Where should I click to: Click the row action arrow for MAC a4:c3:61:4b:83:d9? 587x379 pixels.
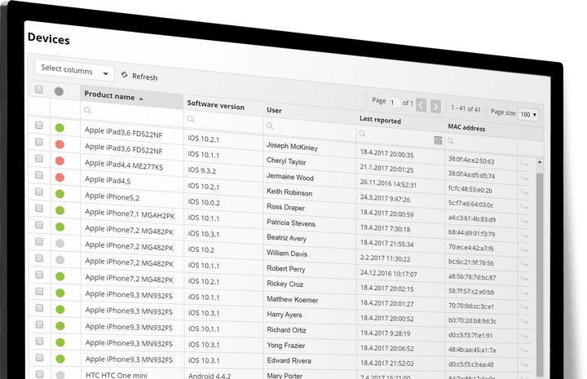point(524,222)
